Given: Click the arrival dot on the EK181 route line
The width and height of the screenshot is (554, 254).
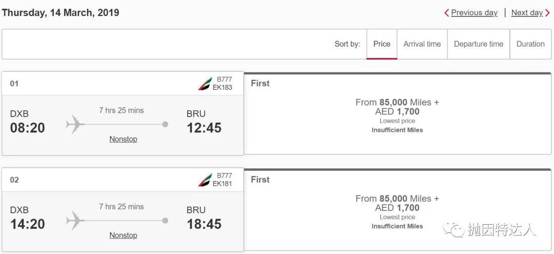Looking at the screenshot, I should (165, 221).
